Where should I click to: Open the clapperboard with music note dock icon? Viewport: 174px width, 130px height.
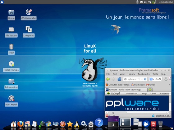click(42, 124)
